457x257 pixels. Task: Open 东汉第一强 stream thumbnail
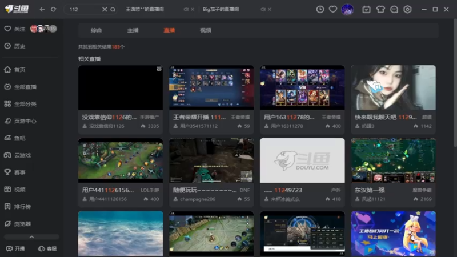(x=393, y=160)
